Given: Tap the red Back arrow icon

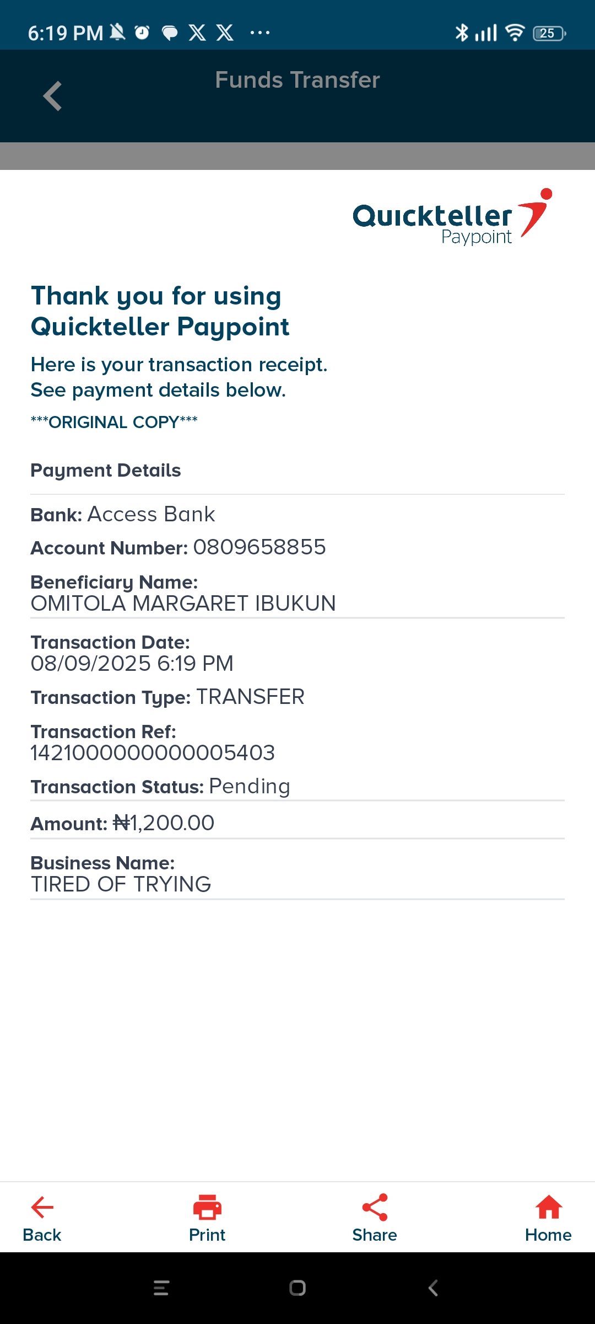Looking at the screenshot, I should [x=42, y=1207].
